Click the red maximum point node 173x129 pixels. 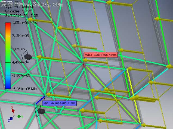click(84, 65)
